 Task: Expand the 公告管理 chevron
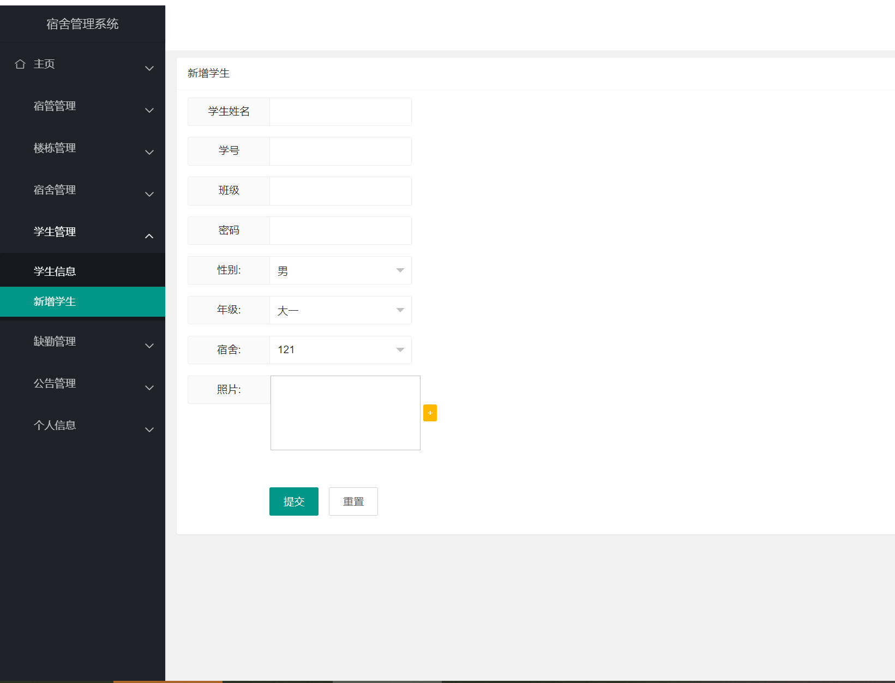tap(149, 388)
